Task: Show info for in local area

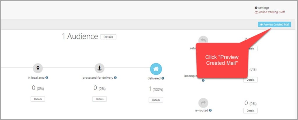Action: (x=47, y=77)
